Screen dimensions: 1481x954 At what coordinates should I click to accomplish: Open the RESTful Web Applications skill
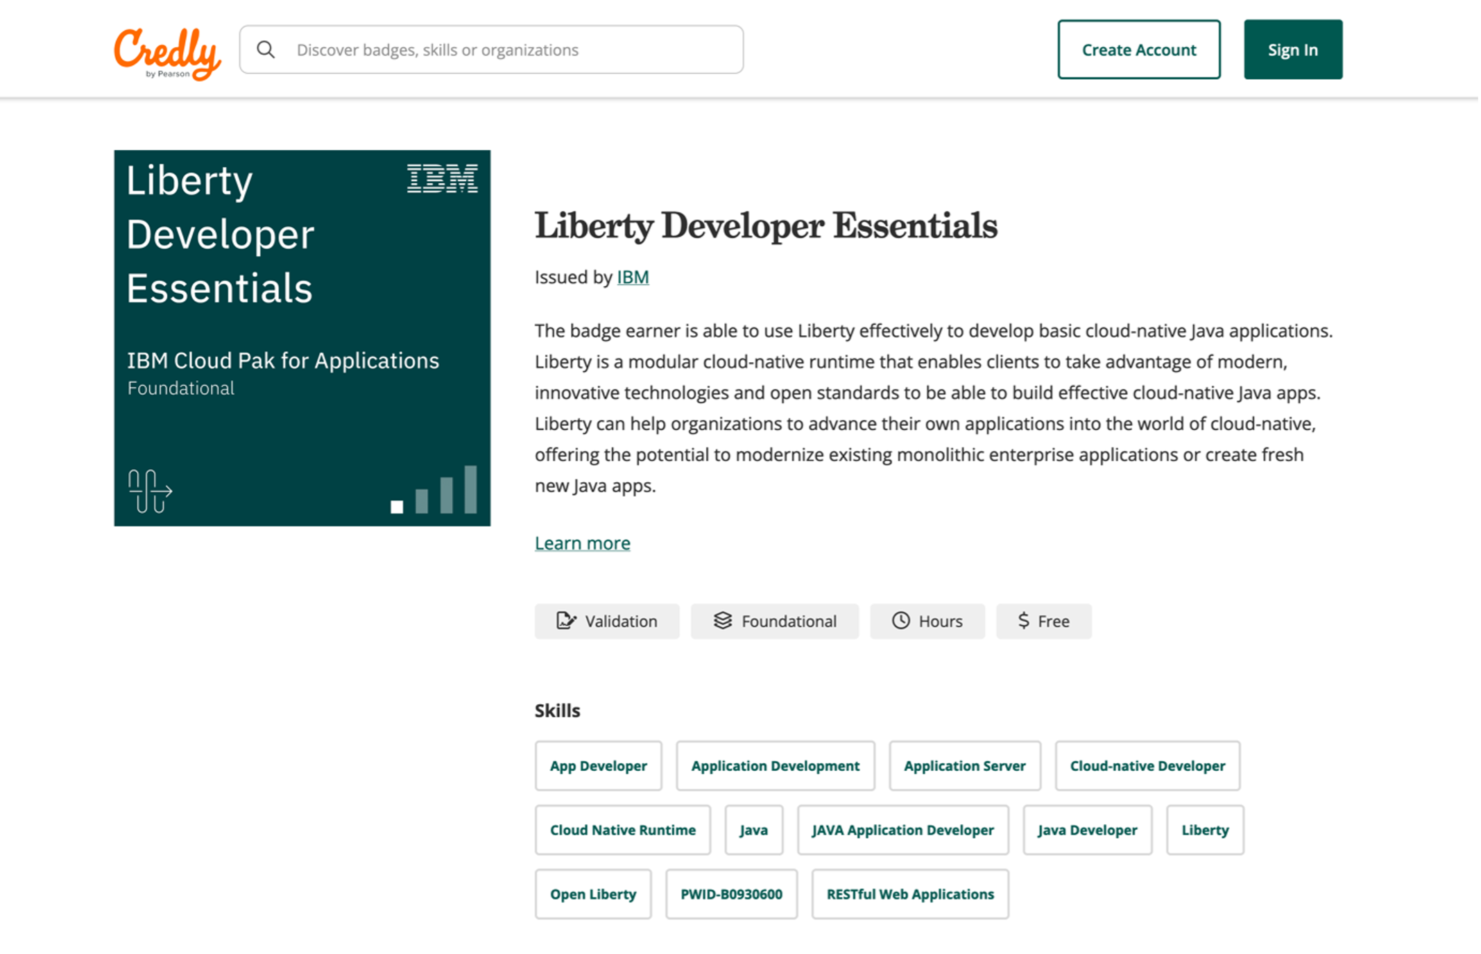pos(910,894)
